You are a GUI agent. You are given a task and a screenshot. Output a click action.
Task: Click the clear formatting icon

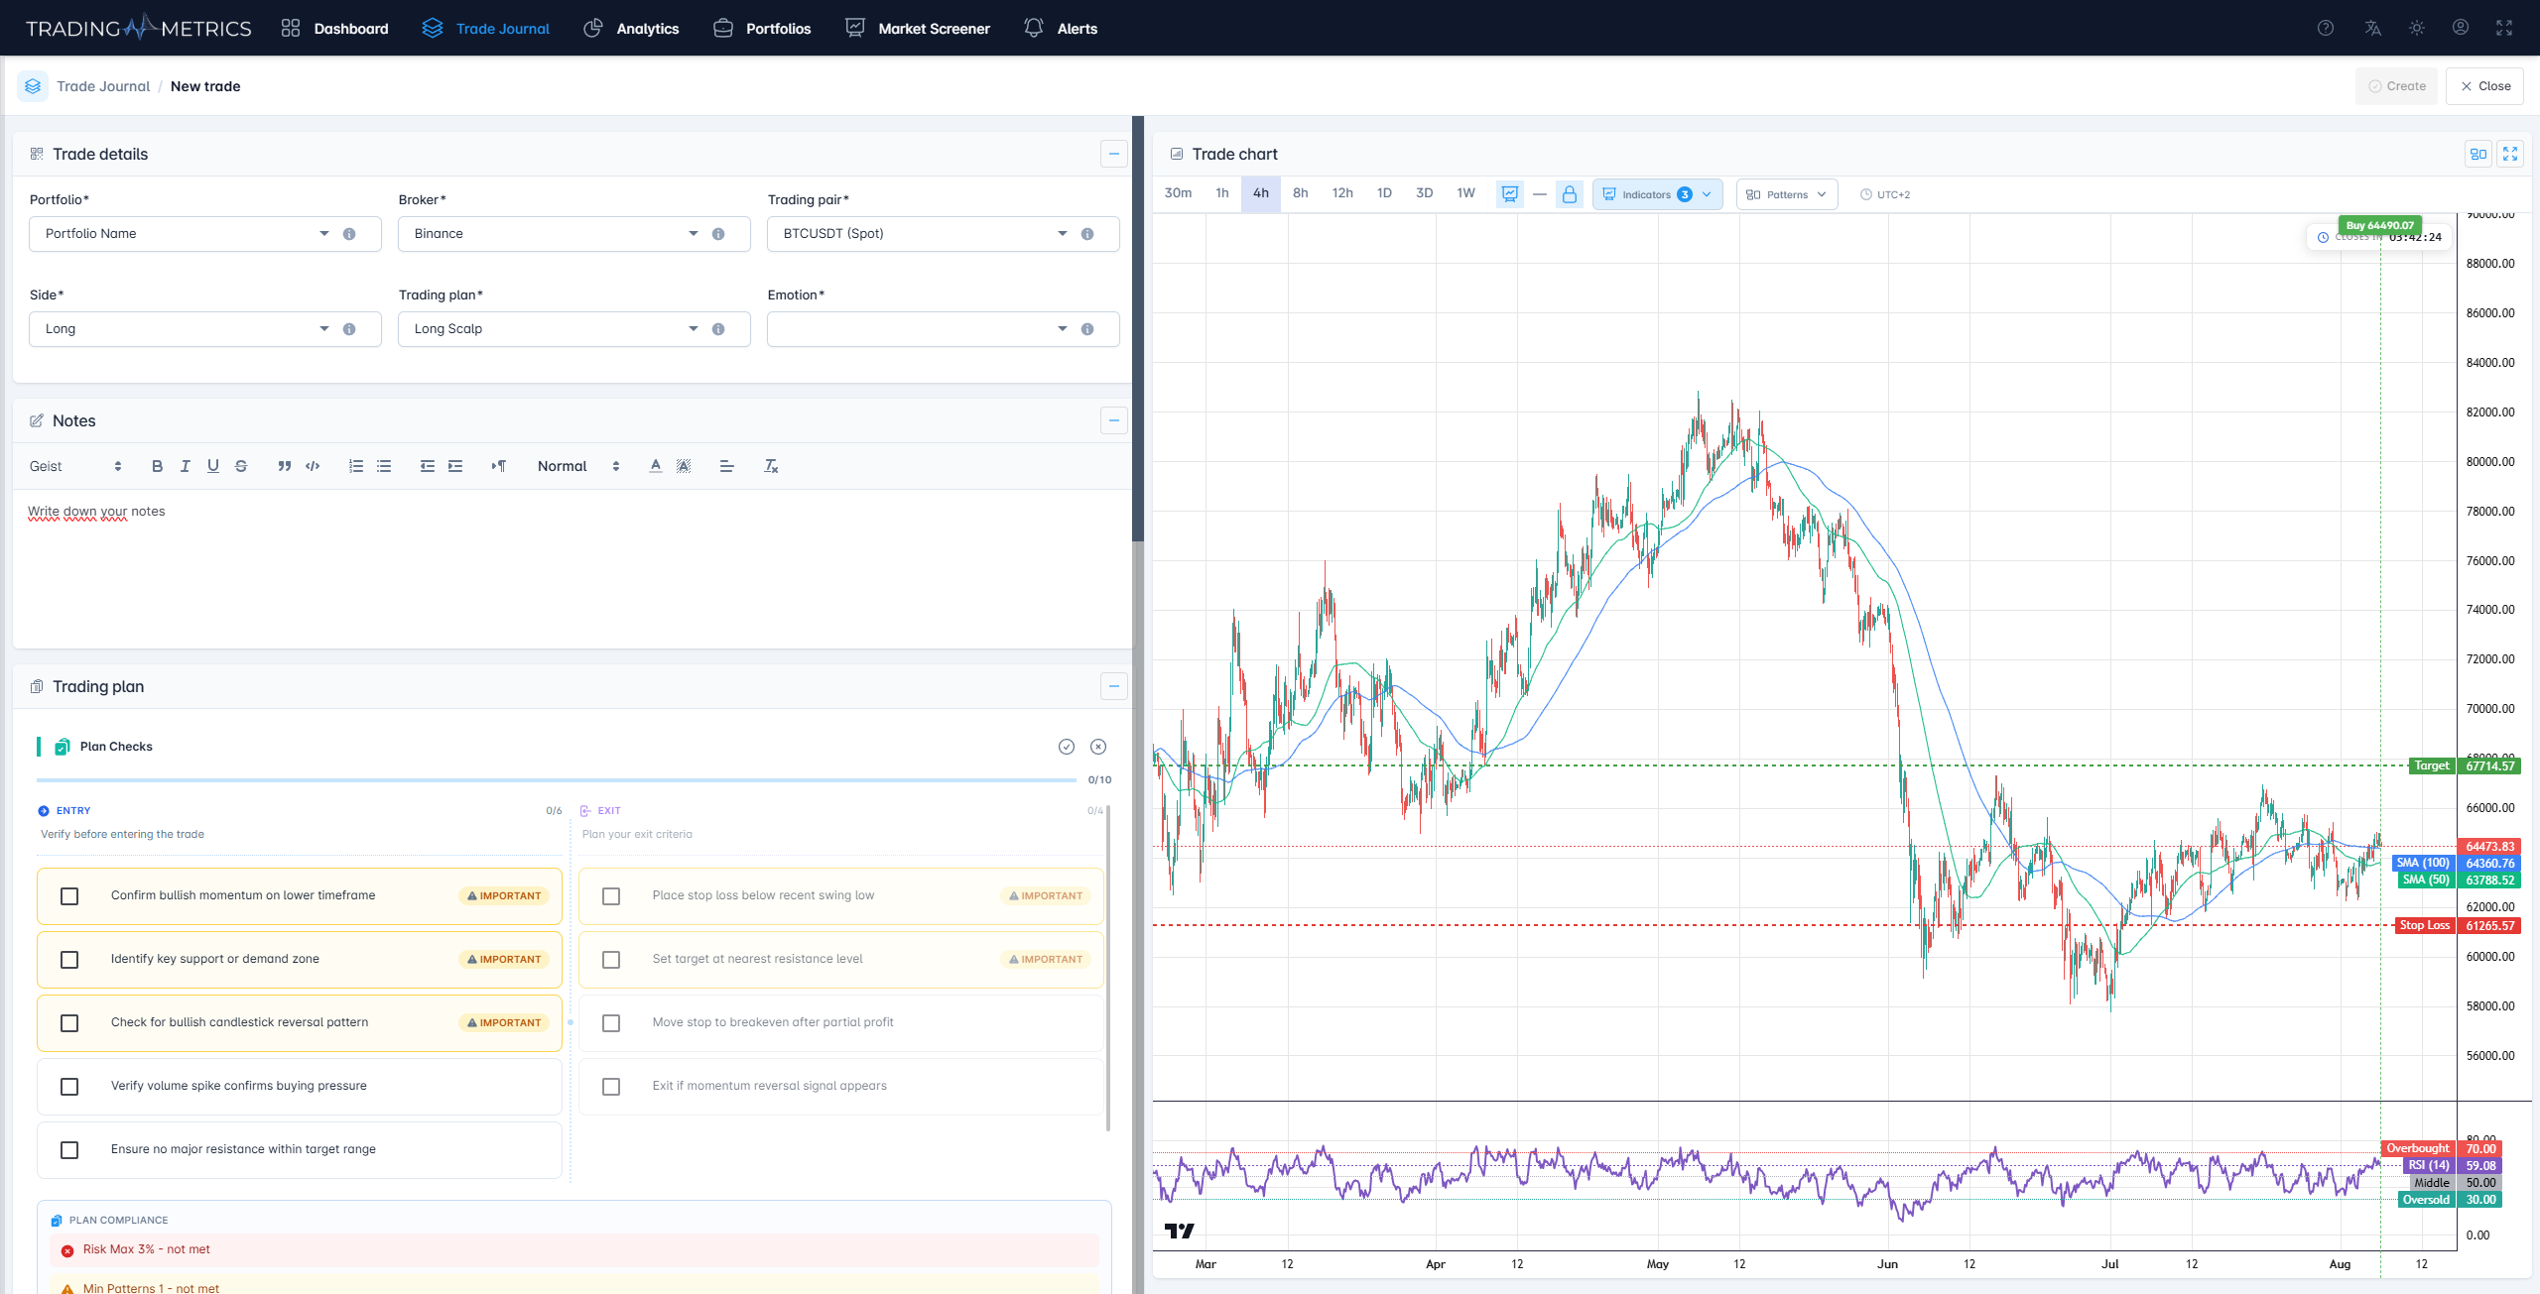click(771, 466)
